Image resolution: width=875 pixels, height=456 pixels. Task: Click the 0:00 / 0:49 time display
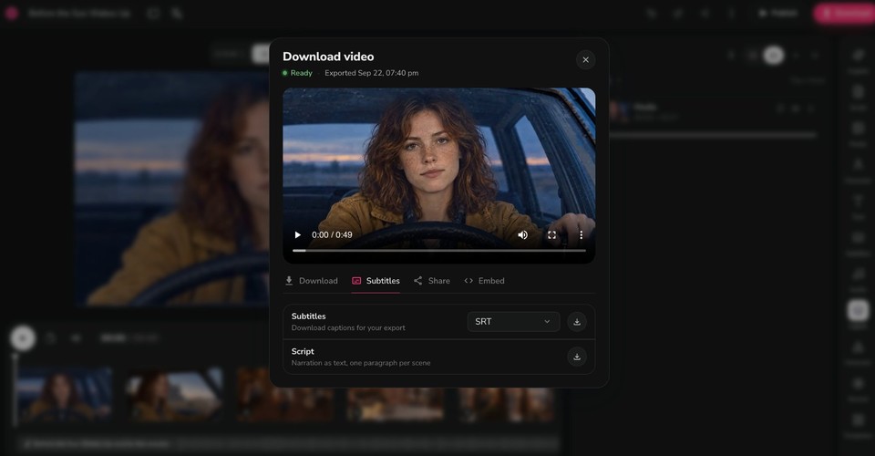tap(332, 235)
